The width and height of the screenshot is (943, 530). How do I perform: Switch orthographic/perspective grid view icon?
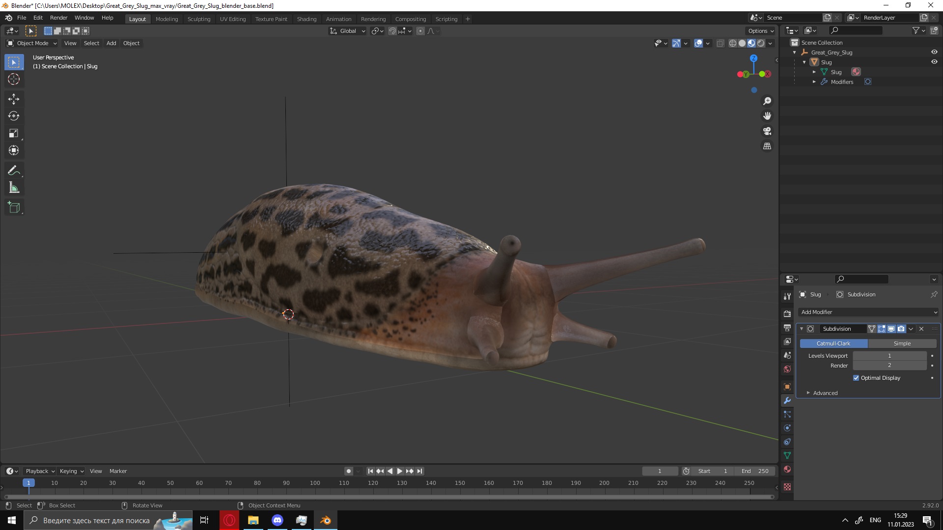pos(767,146)
